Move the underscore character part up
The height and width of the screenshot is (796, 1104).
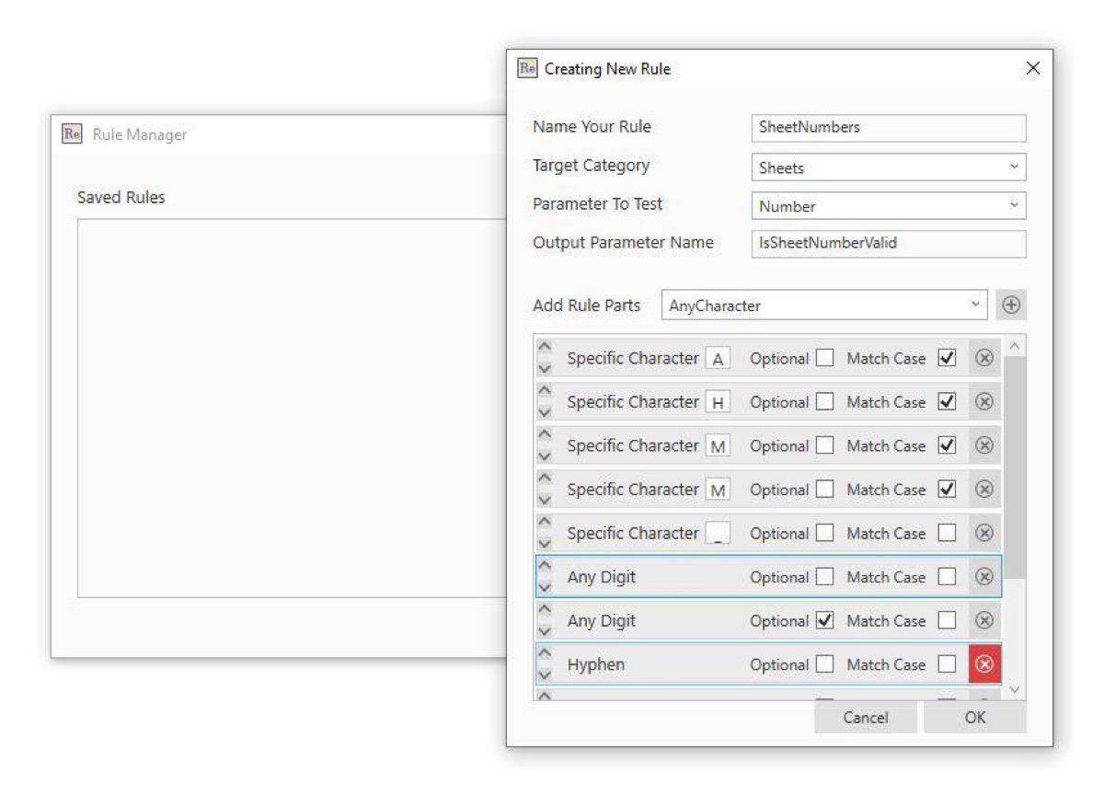point(544,523)
